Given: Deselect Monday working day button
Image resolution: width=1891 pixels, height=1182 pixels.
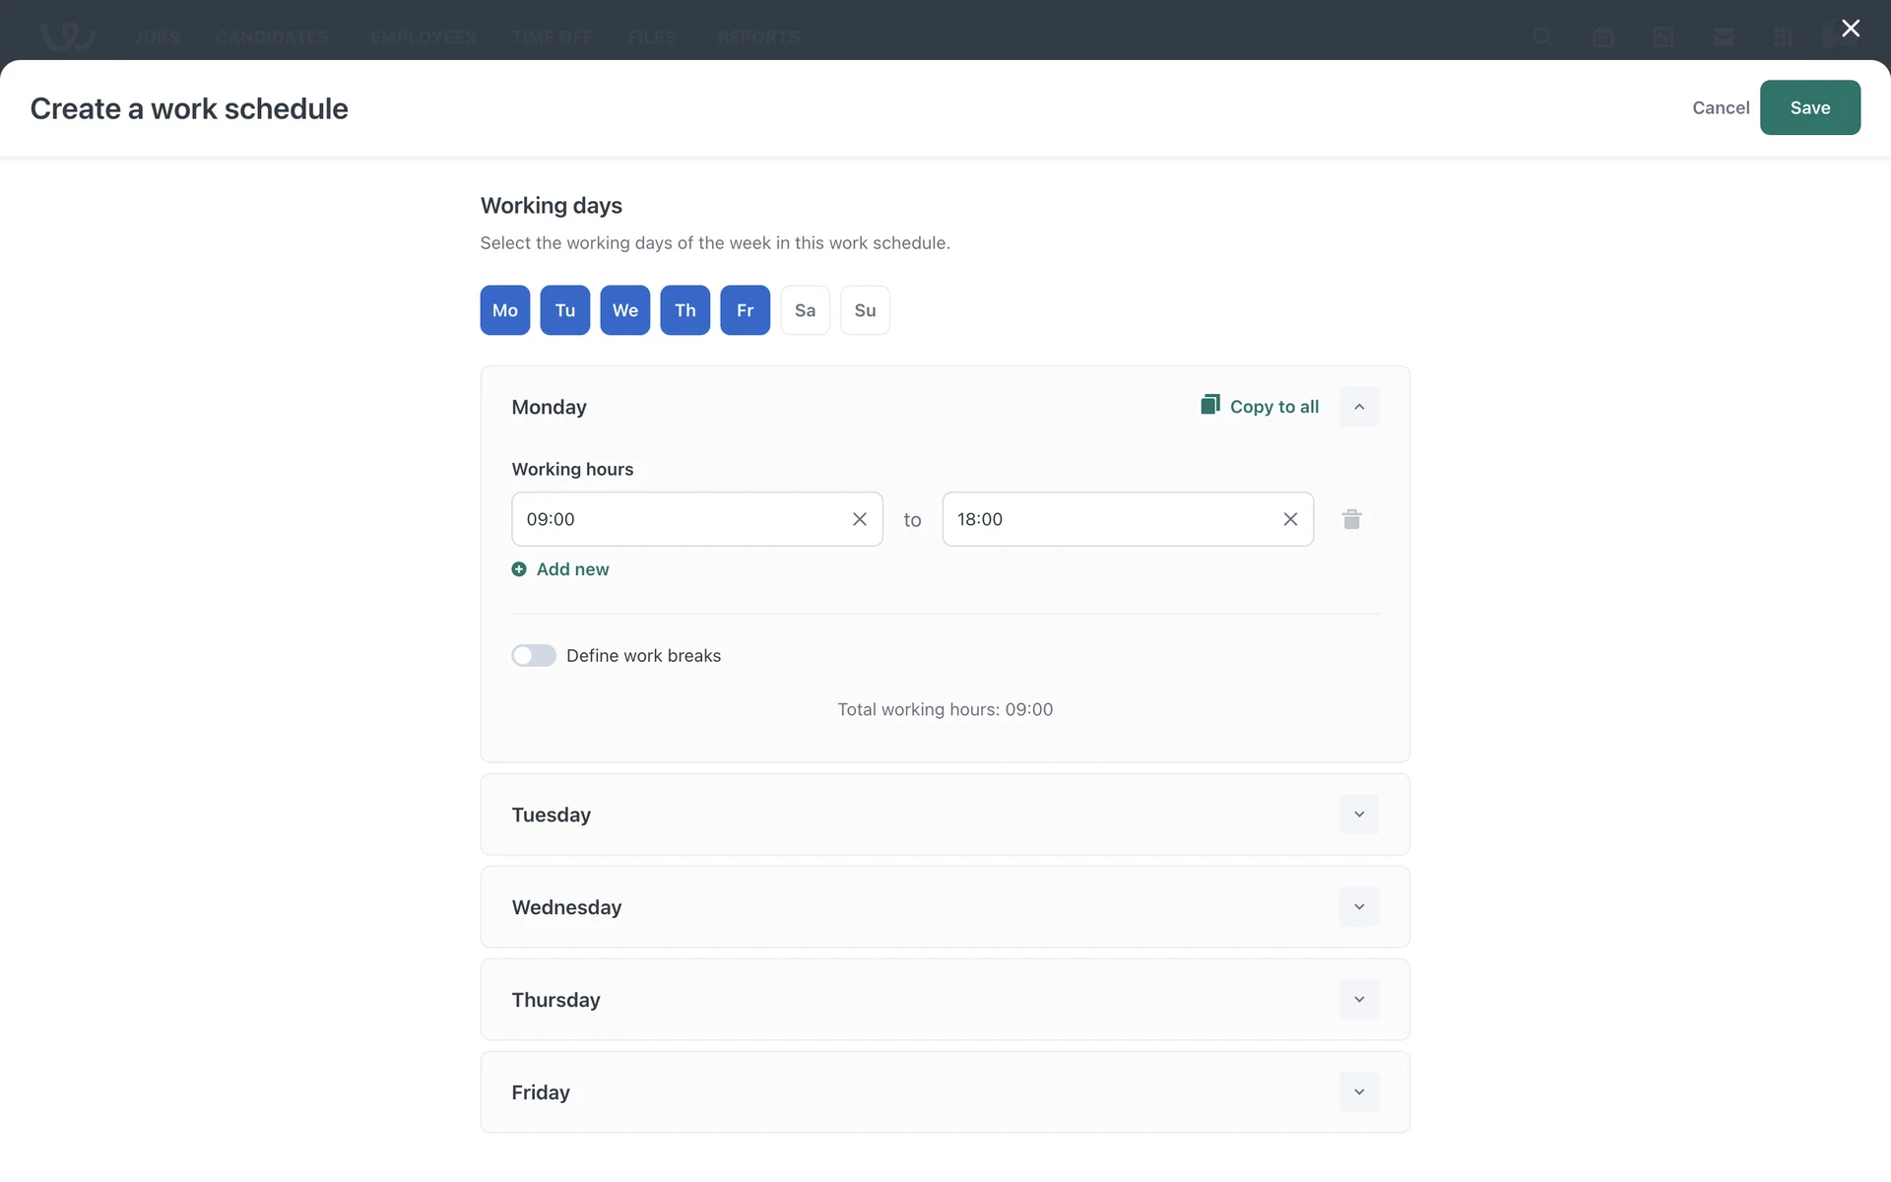Looking at the screenshot, I should 504,310.
